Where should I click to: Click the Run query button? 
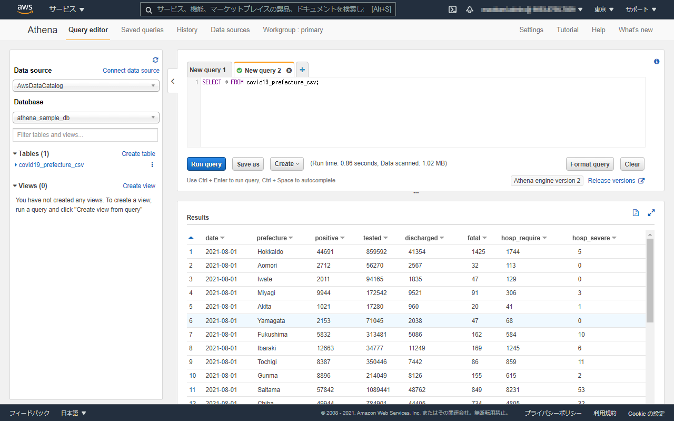(x=206, y=164)
